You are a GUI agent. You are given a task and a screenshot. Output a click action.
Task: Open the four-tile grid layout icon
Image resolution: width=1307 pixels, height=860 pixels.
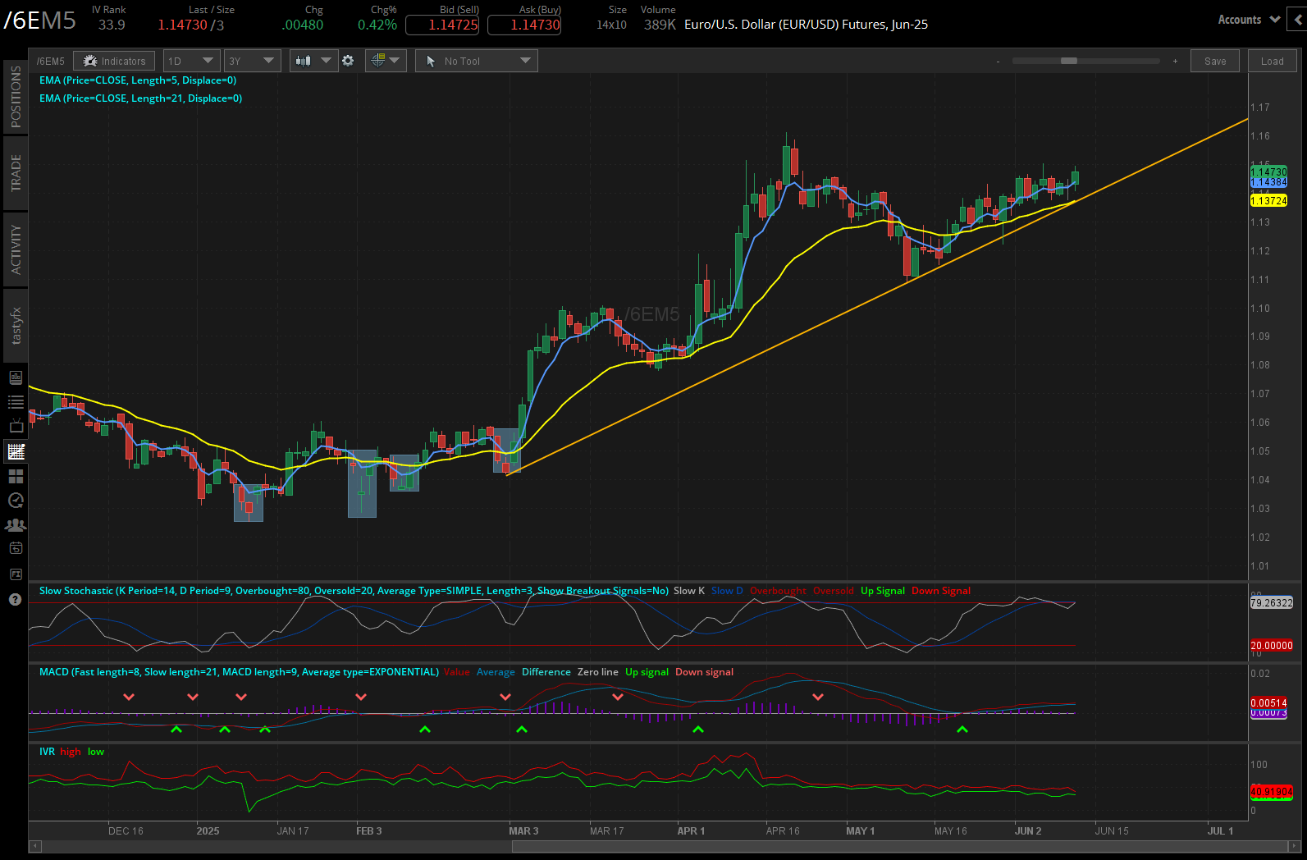pos(16,476)
